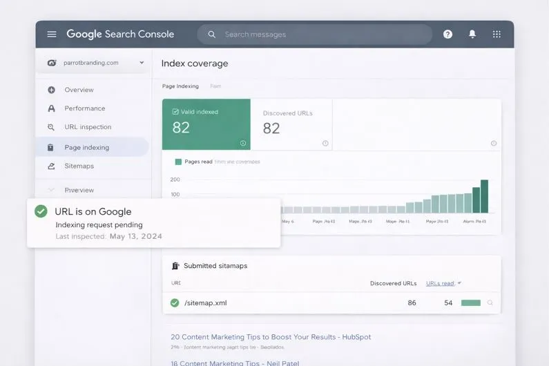Click the Overview sidebar icon
The image size is (549, 366).
pyautogui.click(x=52, y=90)
